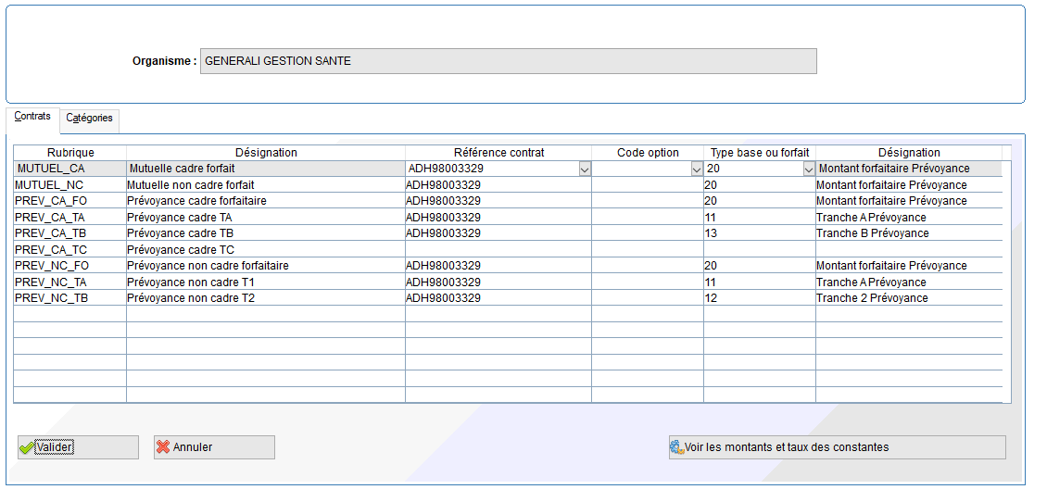This screenshot has width=1047, height=502.
Task: Select the Contrats tab
Action: [32, 117]
